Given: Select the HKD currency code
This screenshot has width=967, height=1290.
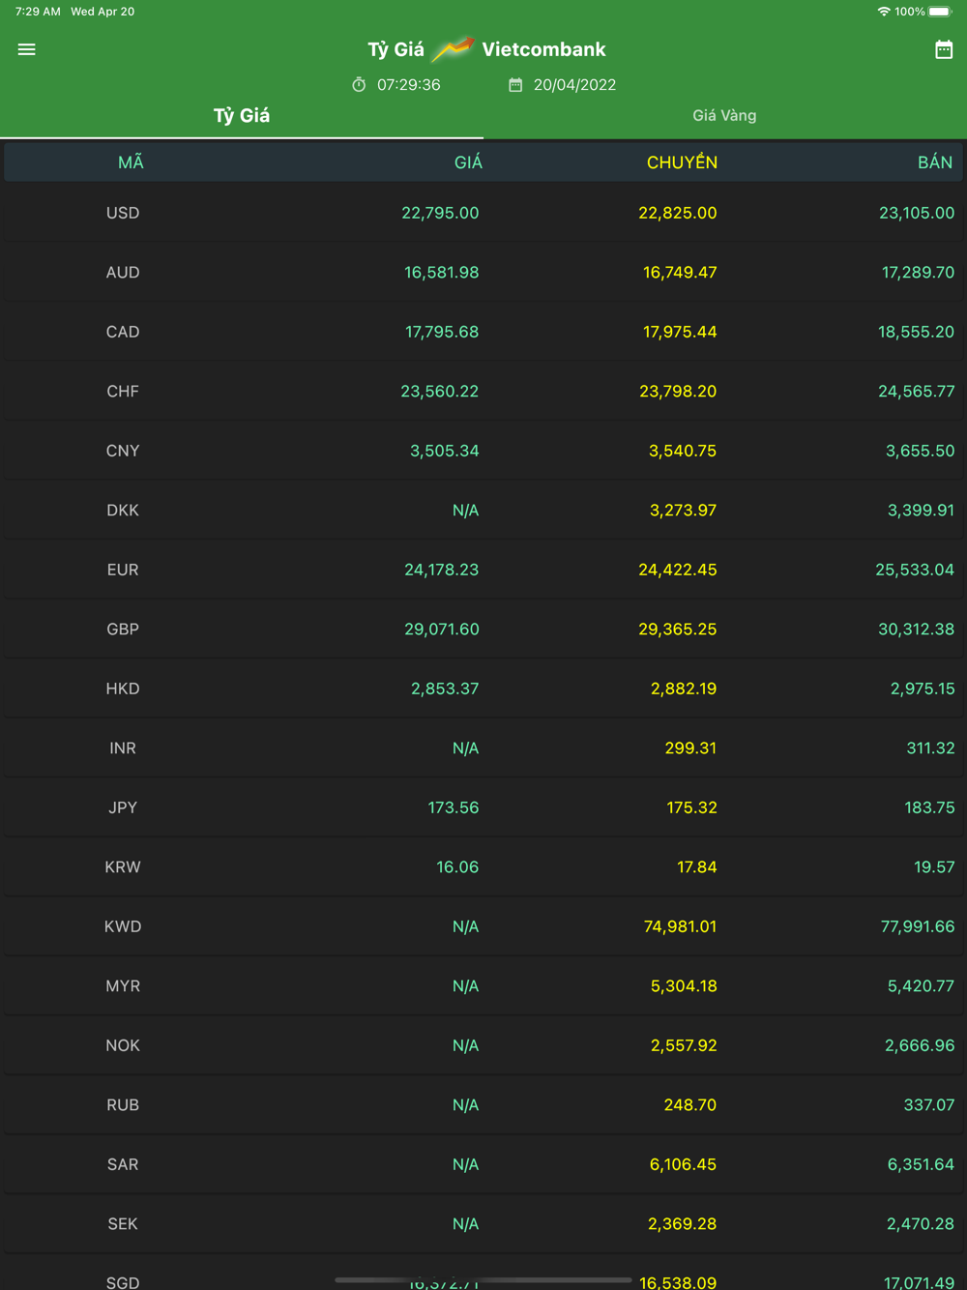Looking at the screenshot, I should coord(123,689).
